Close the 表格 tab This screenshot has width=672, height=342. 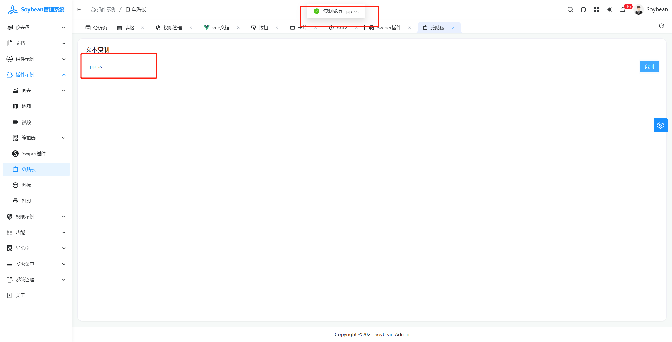(143, 28)
